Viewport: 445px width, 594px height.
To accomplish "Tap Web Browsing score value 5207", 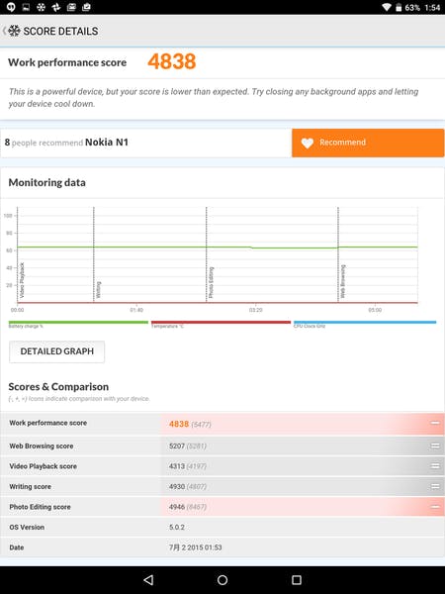I will point(177,445).
